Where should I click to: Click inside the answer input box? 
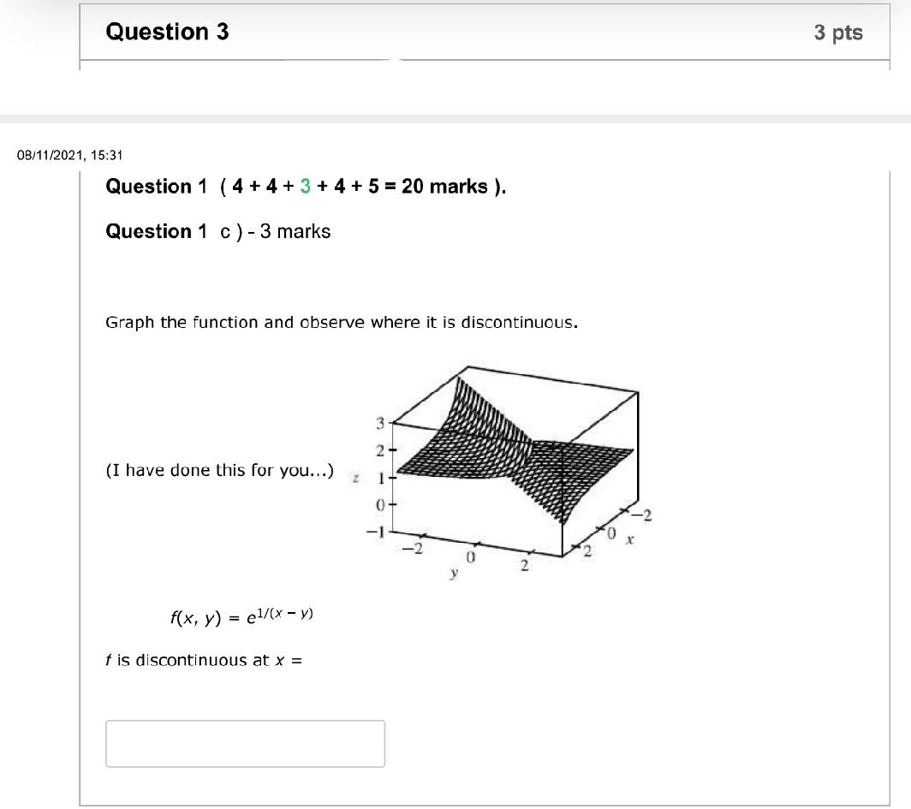click(x=245, y=743)
